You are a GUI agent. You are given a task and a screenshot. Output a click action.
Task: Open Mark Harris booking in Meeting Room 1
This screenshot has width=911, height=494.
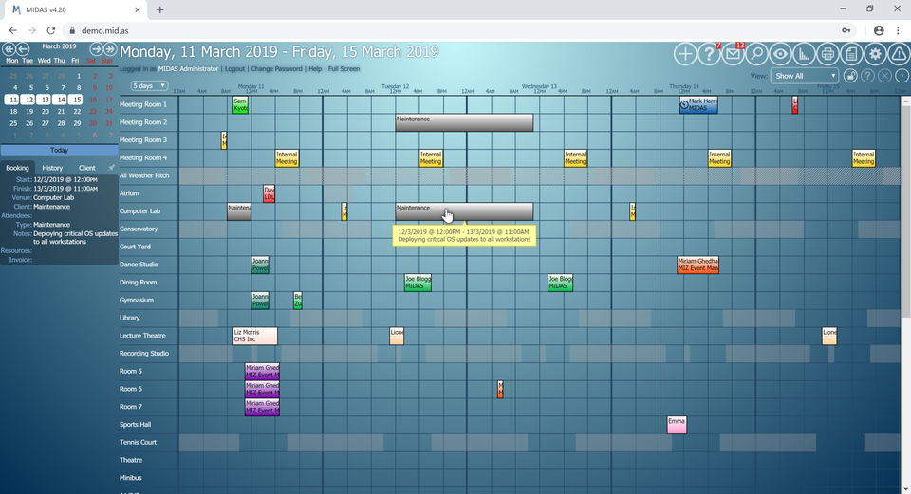point(698,105)
